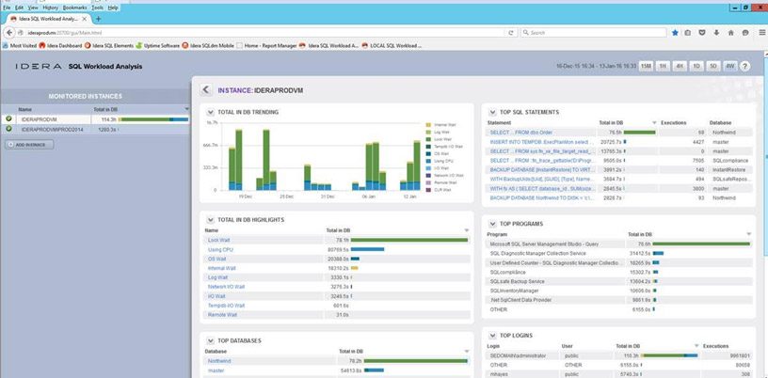Go to the browser home page
The image size is (768, 378).
[730, 33]
